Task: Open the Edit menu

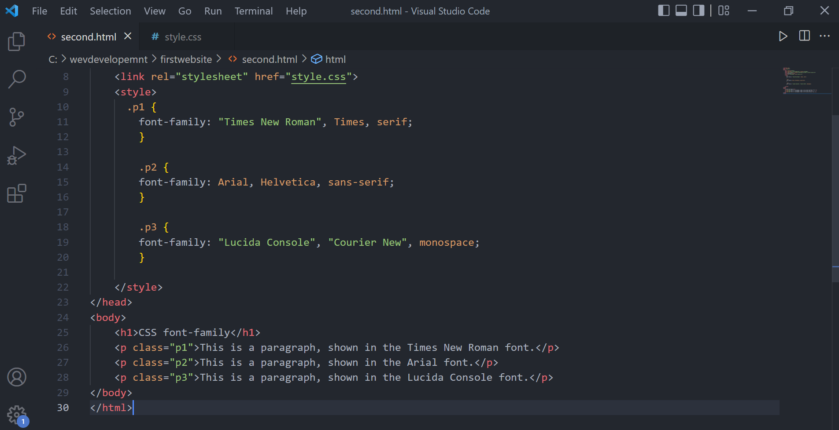Action: 69,11
